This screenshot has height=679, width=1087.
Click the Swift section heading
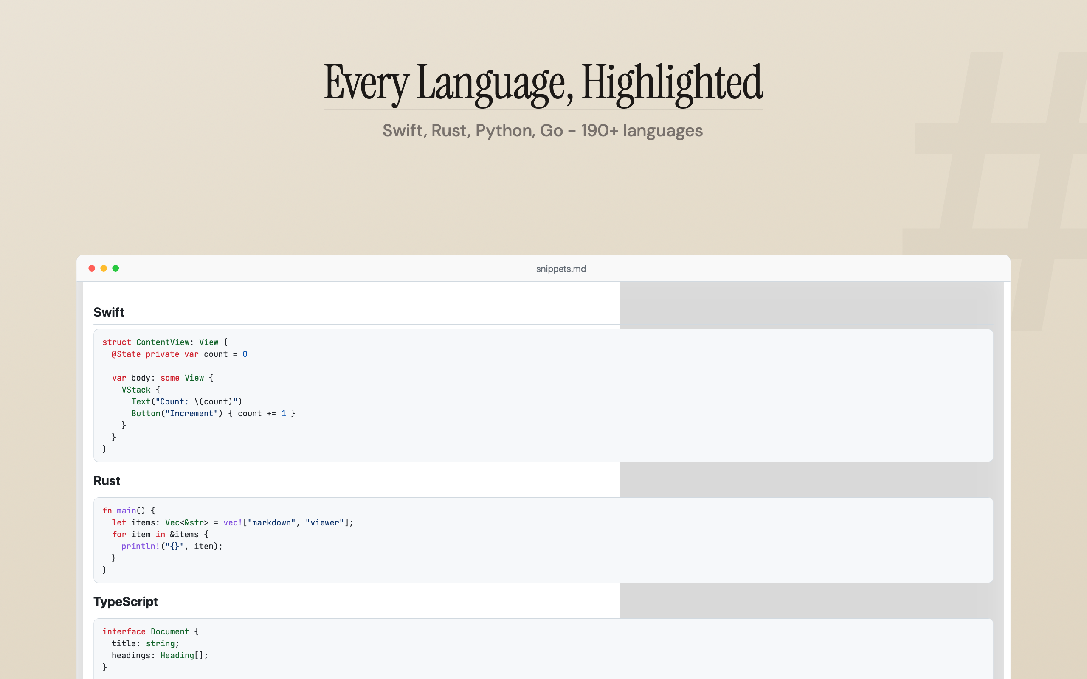click(109, 312)
